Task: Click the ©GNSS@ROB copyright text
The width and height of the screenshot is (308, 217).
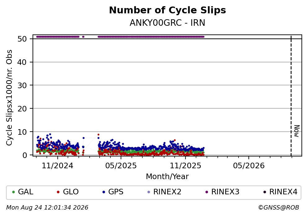Action: (279, 208)
